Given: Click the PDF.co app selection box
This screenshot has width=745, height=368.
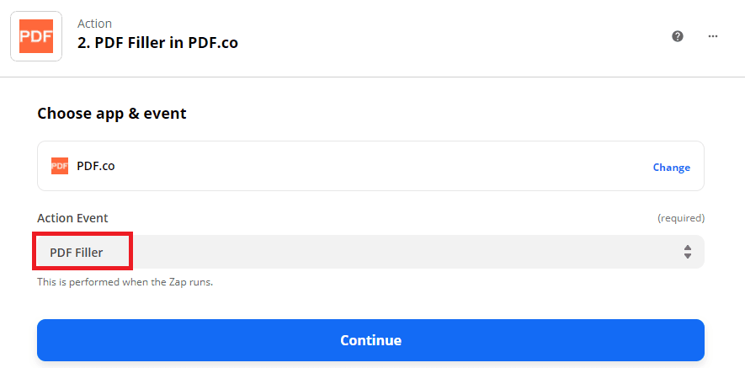Looking at the screenshot, I should click(370, 166).
